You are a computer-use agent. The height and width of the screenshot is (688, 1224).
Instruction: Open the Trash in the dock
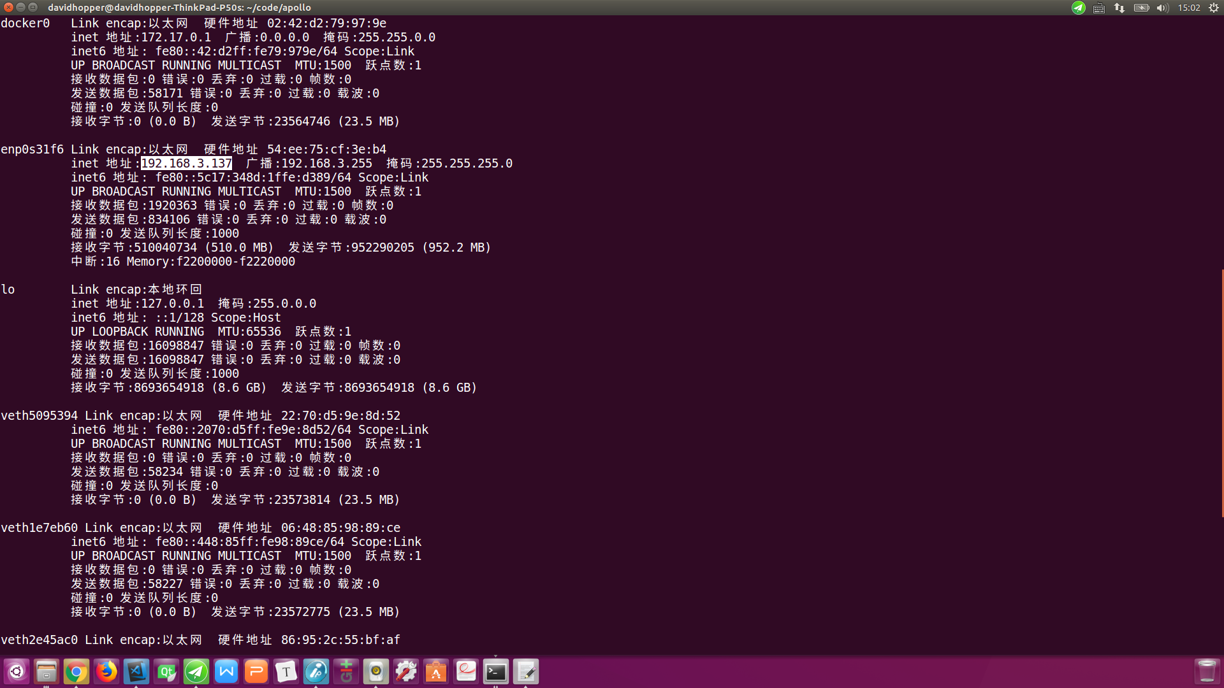point(1207,671)
